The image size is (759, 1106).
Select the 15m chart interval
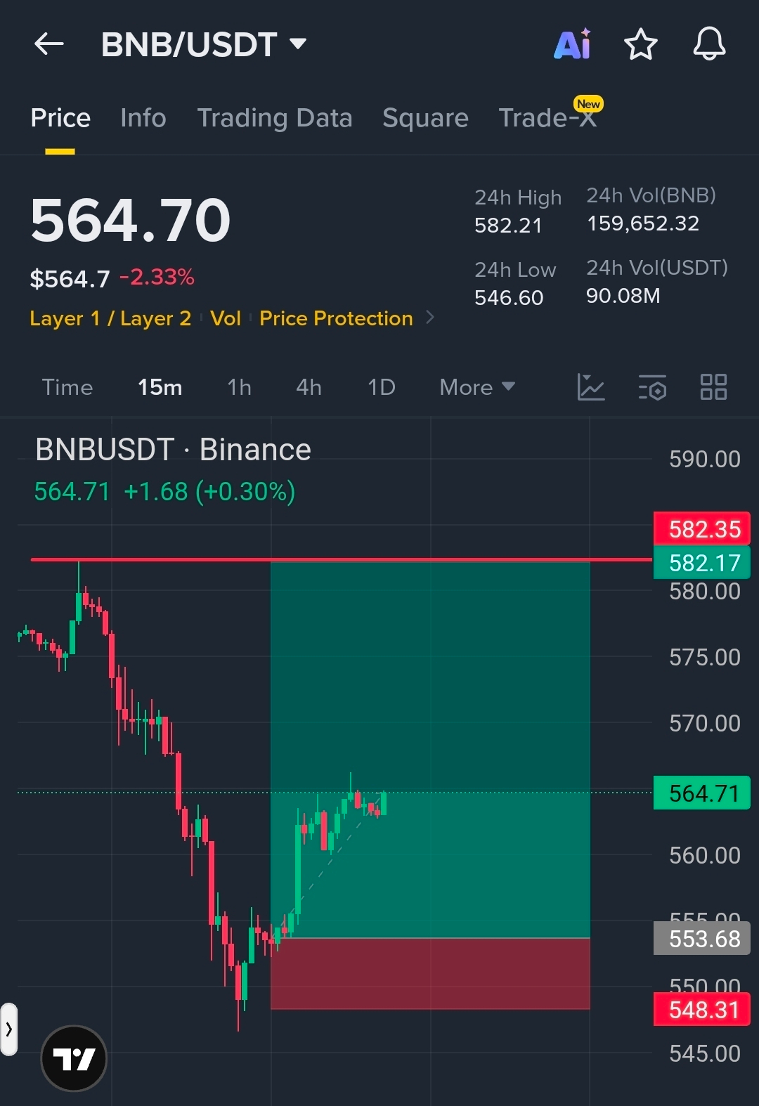tap(160, 387)
